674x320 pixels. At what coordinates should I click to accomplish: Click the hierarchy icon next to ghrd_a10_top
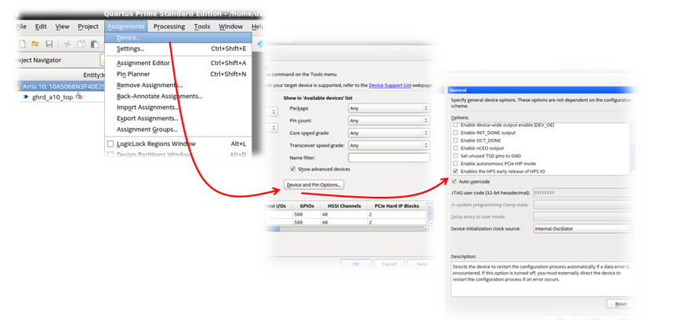(78, 96)
